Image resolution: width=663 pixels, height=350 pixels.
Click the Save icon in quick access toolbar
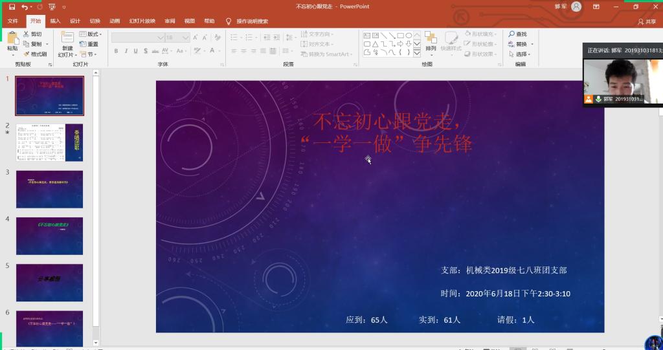12,6
